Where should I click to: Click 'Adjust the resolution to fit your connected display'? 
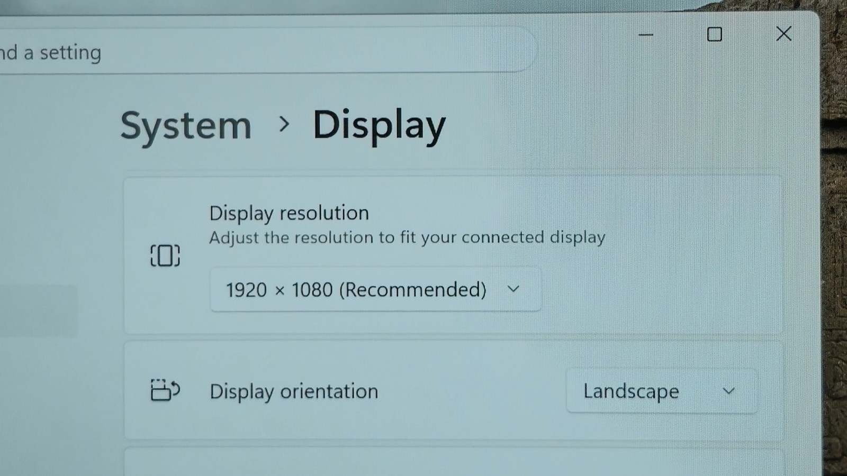[407, 237]
